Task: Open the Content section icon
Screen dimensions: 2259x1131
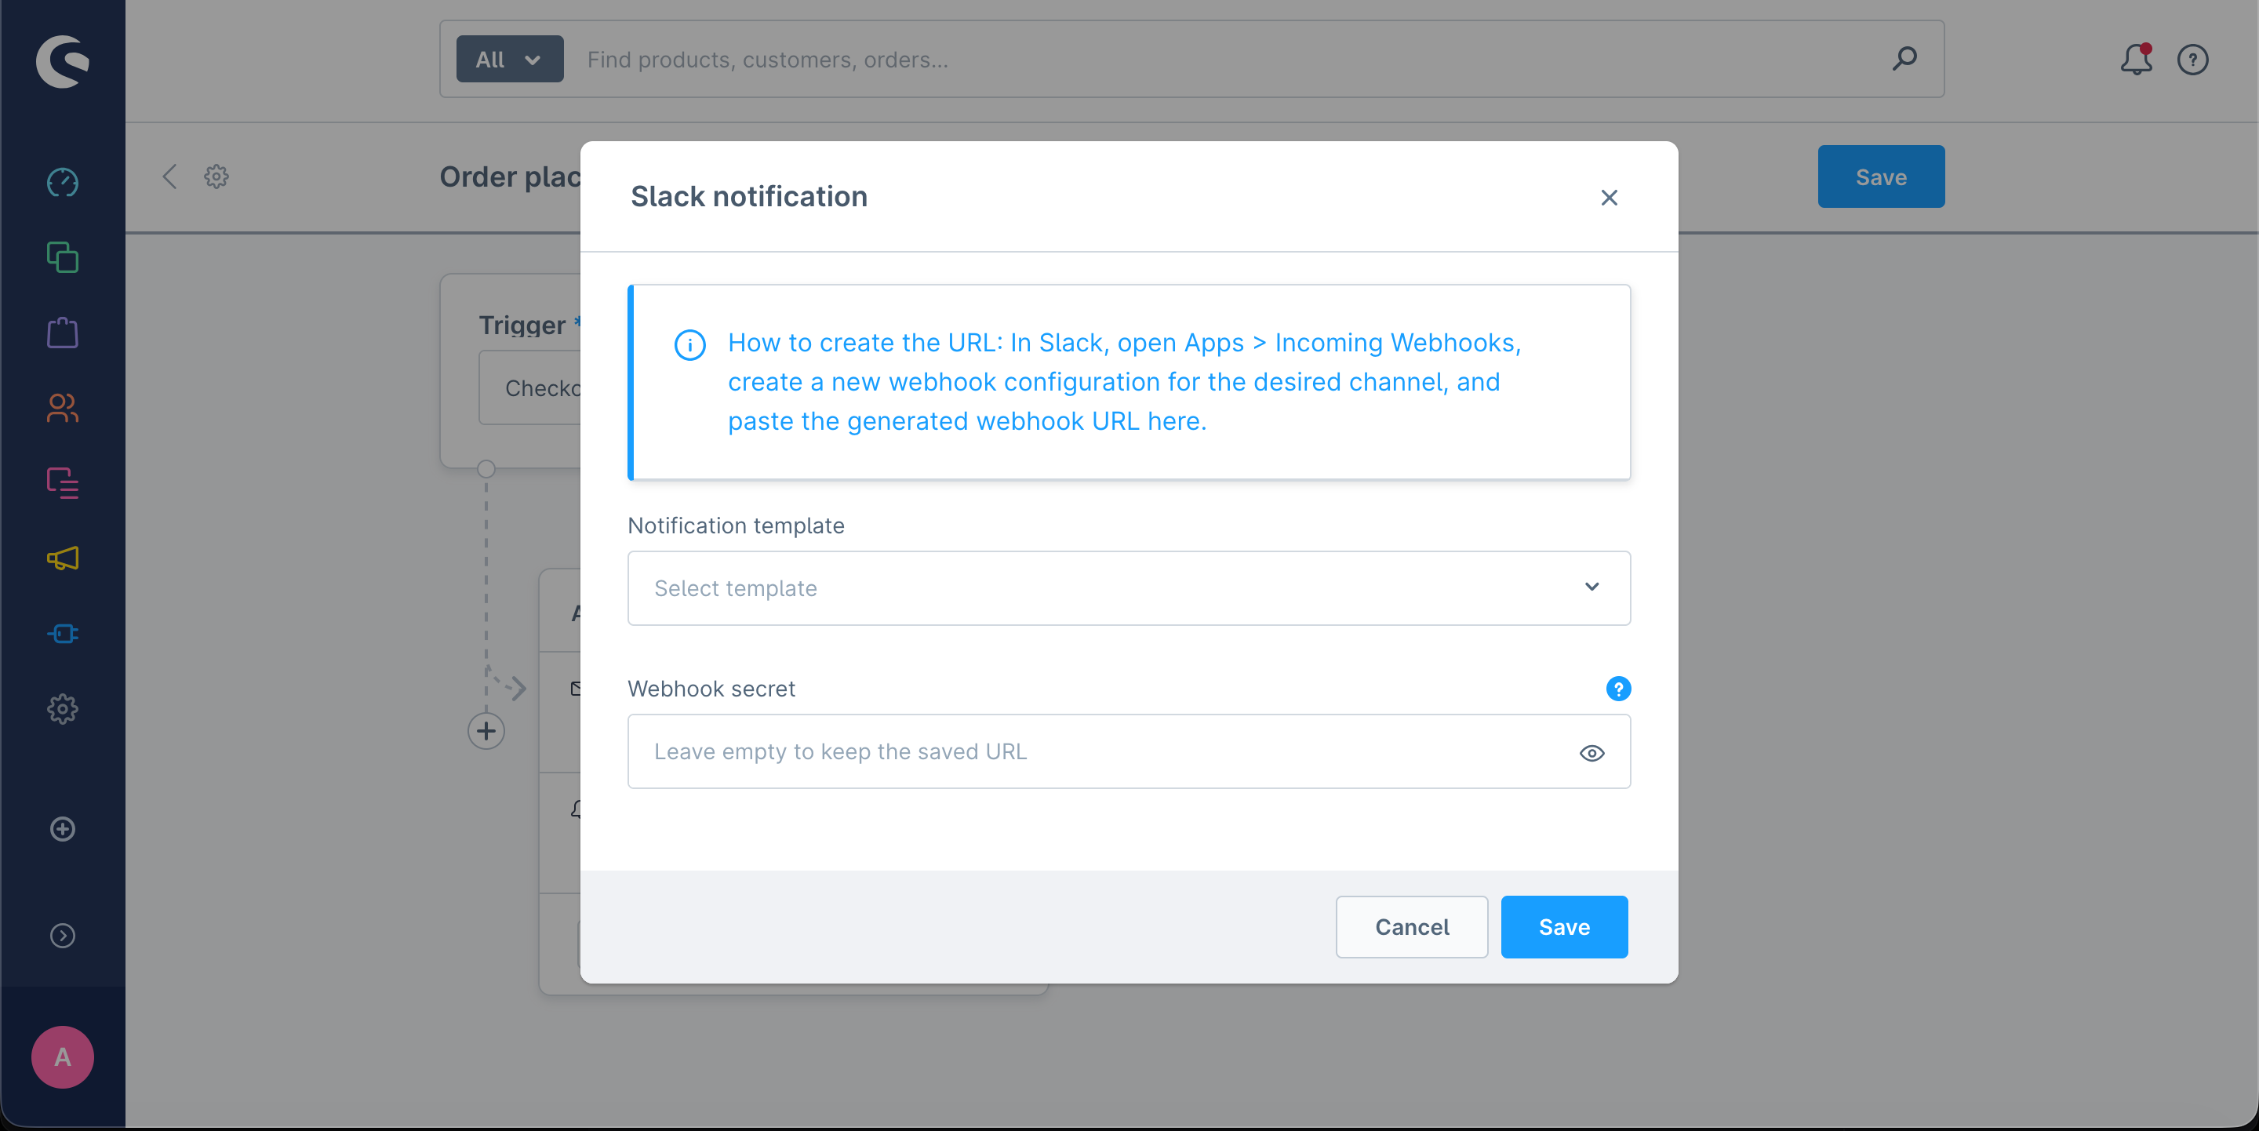Action: coord(61,483)
